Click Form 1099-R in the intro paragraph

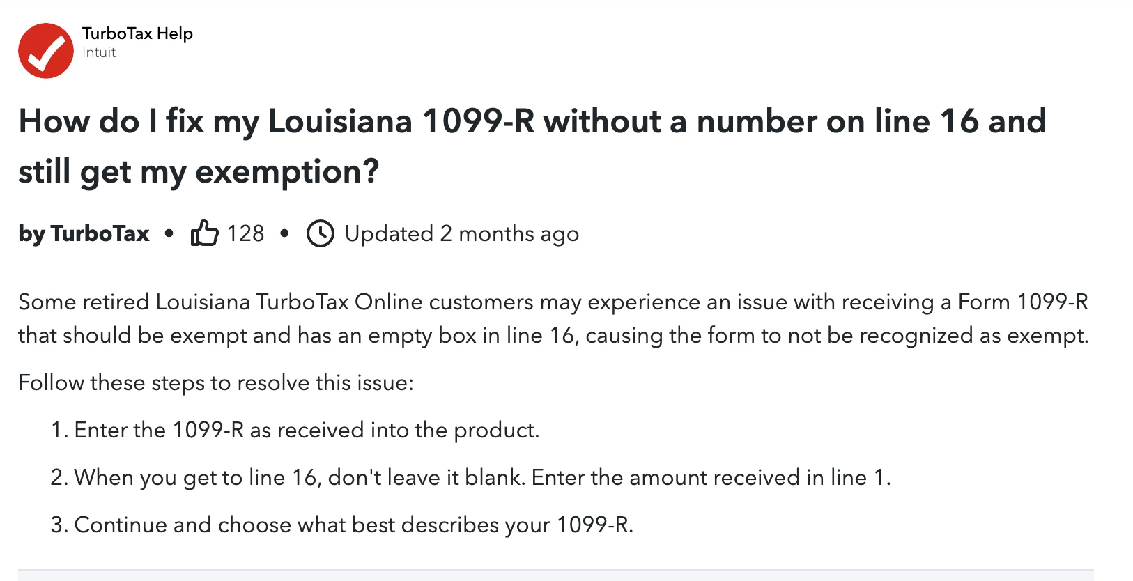pyautogui.click(x=1023, y=302)
